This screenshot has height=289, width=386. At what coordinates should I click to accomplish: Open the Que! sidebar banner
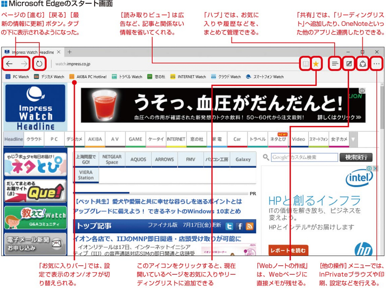point(36,191)
